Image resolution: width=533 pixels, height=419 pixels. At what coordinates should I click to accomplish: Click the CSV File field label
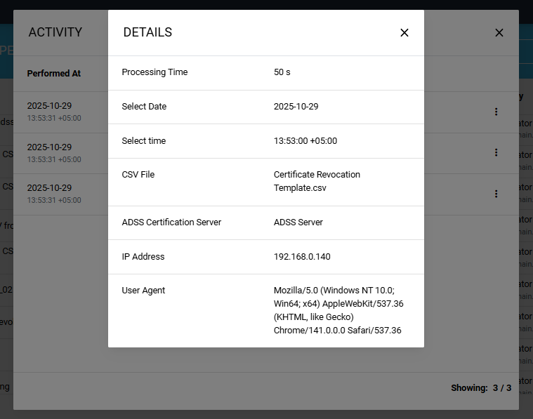(138, 175)
